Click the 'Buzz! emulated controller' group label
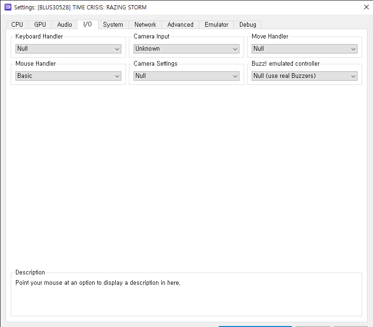373x327 pixels. click(285, 64)
